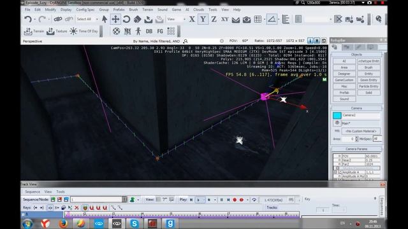Click the Track View Play button
This screenshot has width=408, height=229.
click(x=198, y=200)
